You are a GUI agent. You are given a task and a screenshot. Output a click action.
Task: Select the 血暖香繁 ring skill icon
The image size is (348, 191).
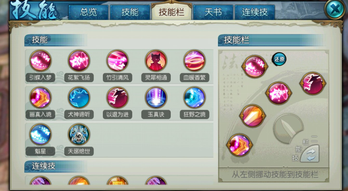195,61
